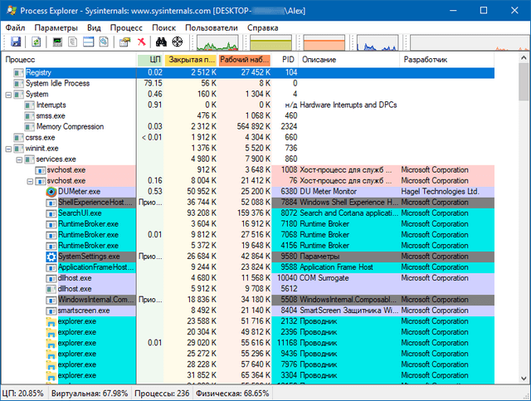Sort by the PID column header
The height and width of the screenshot is (401, 531).
[288, 60]
